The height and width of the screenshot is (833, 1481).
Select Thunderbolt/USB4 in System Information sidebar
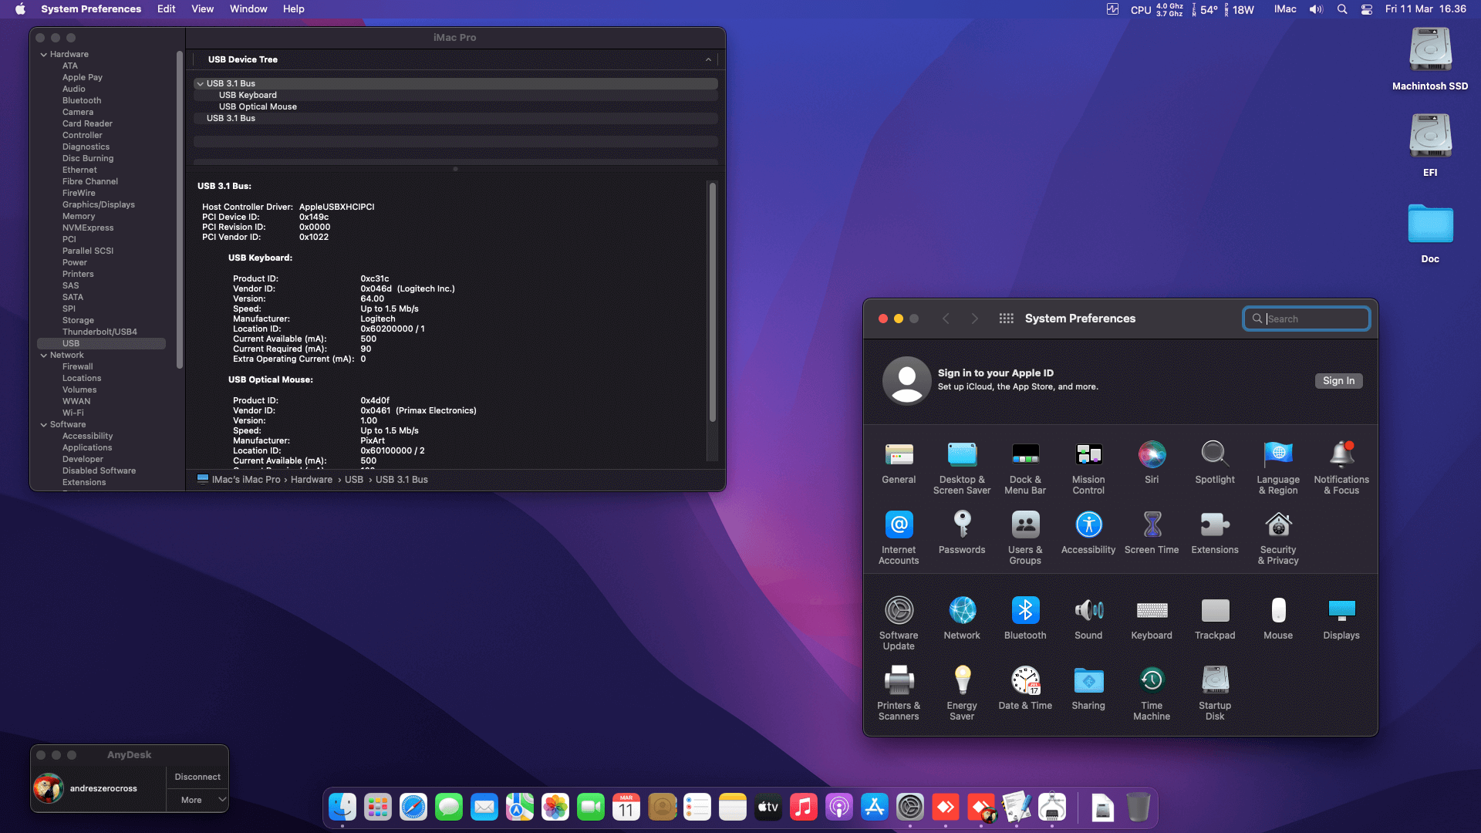[100, 332]
